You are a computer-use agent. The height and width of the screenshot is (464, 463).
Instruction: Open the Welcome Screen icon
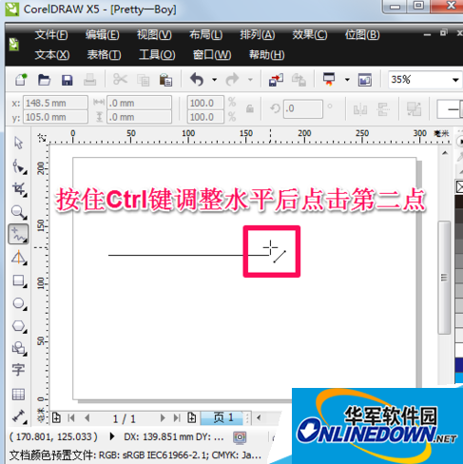click(365, 80)
